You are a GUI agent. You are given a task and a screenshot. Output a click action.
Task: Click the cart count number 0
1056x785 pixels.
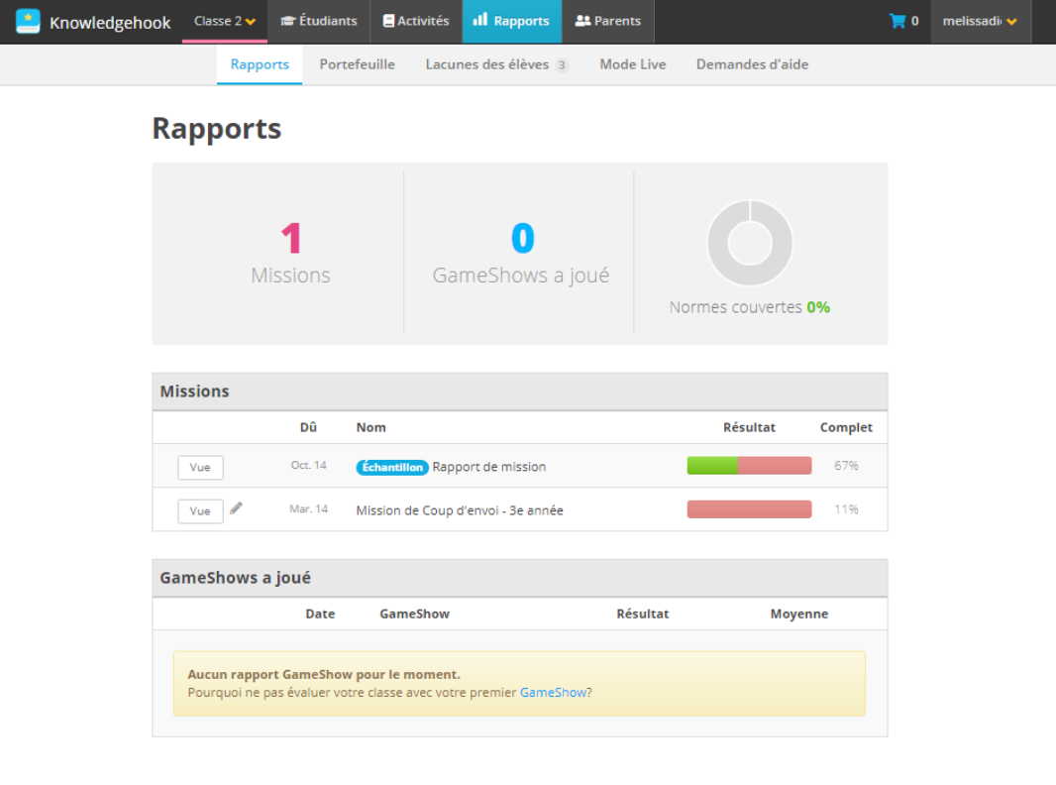[914, 21]
